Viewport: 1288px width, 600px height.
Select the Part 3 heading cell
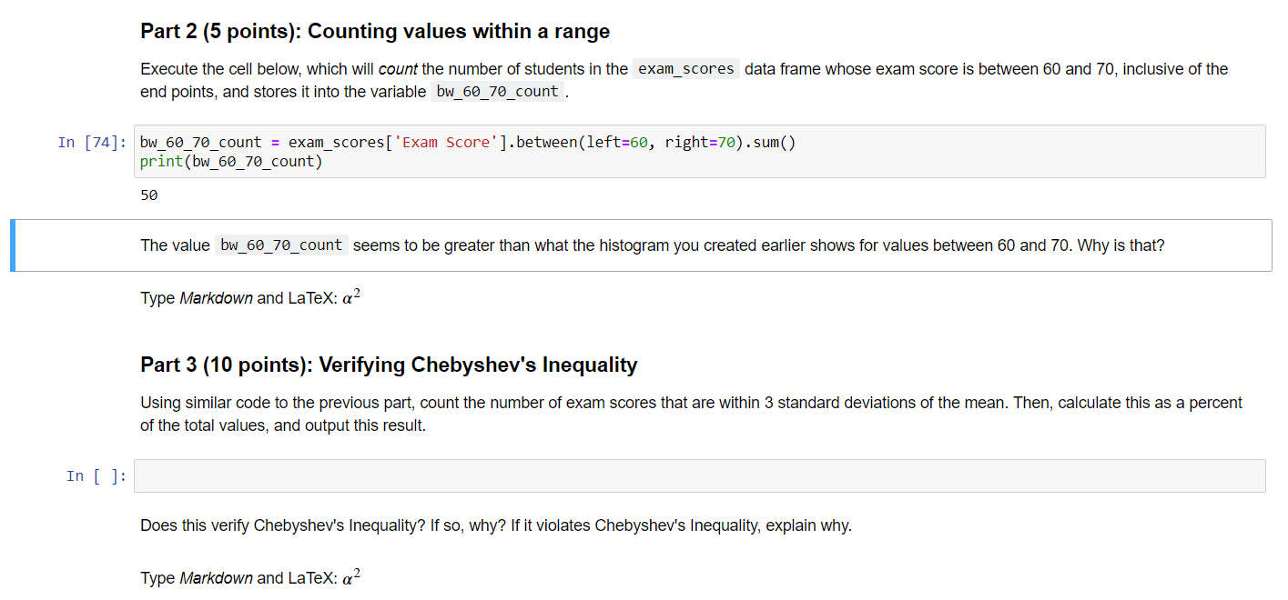(388, 365)
